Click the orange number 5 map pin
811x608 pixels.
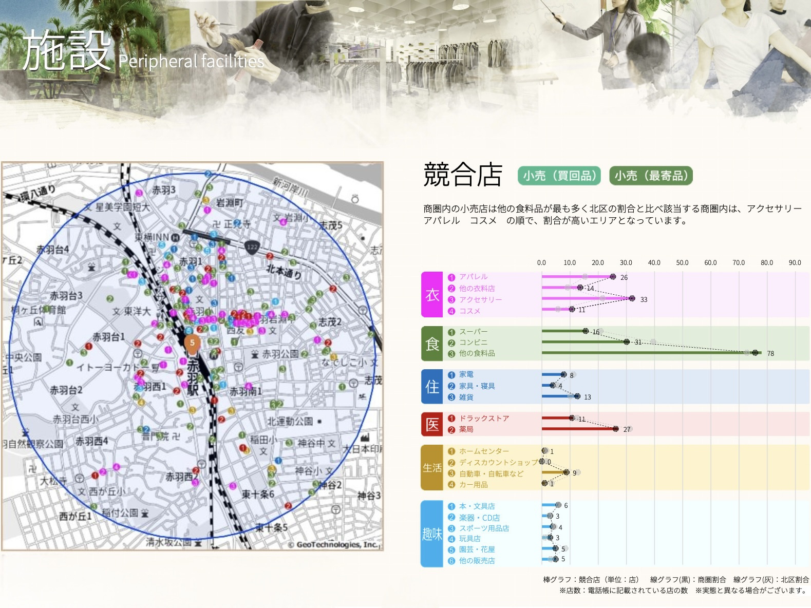[192, 344]
